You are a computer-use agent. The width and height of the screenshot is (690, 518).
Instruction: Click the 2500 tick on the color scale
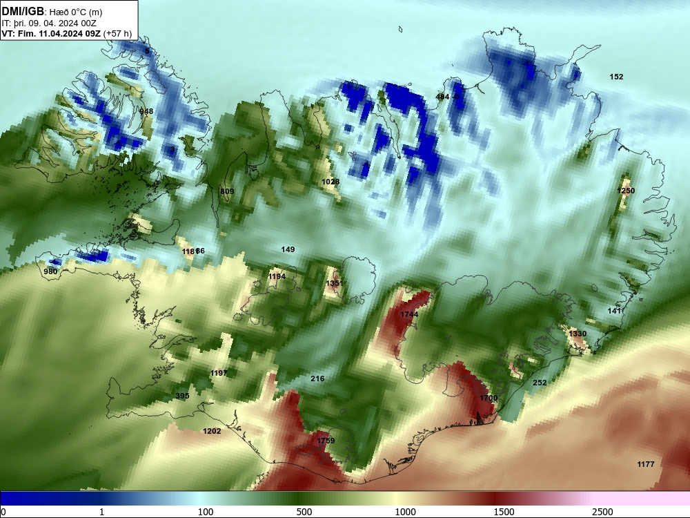click(602, 512)
